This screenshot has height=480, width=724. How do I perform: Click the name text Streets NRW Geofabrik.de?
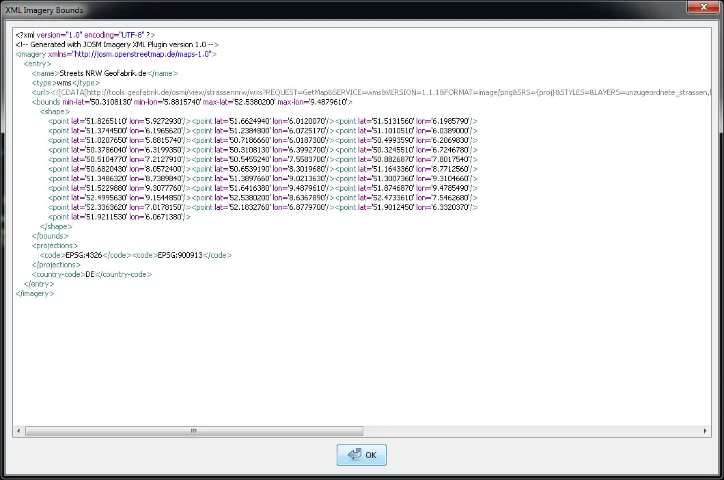point(103,73)
